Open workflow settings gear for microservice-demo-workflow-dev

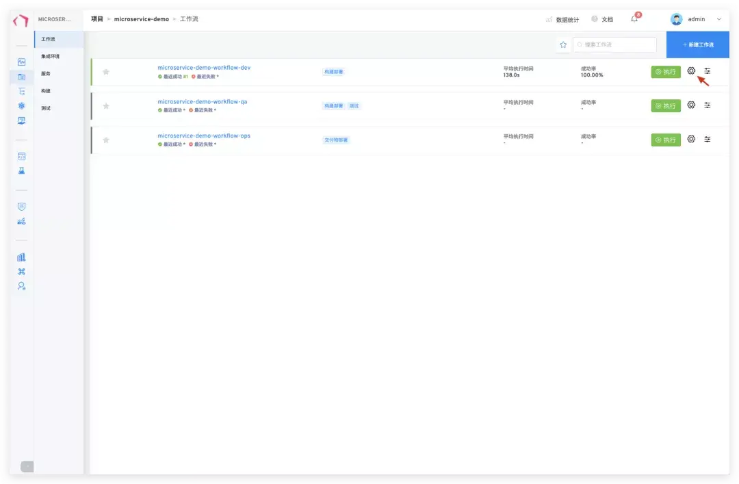click(690, 71)
